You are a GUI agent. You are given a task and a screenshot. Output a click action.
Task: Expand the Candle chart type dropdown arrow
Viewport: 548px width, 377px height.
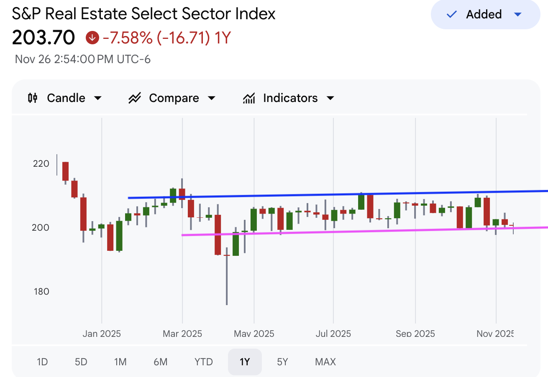[98, 98]
